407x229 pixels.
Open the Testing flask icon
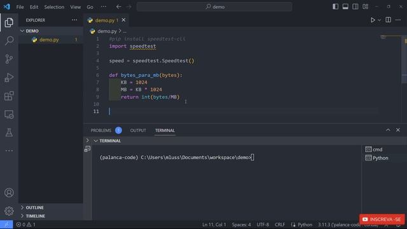(9, 132)
